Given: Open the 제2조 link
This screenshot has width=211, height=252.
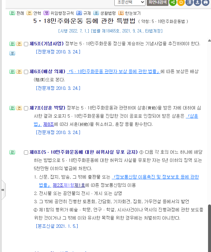Looking at the screenshot, I should point(58,185).
